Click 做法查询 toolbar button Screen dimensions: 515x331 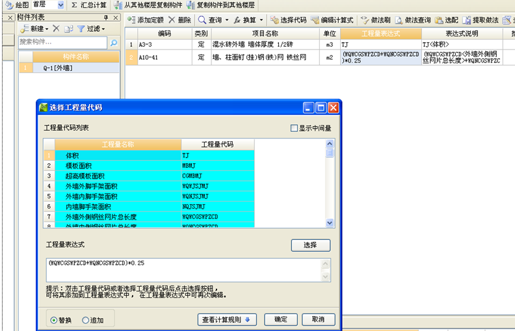[412, 20]
